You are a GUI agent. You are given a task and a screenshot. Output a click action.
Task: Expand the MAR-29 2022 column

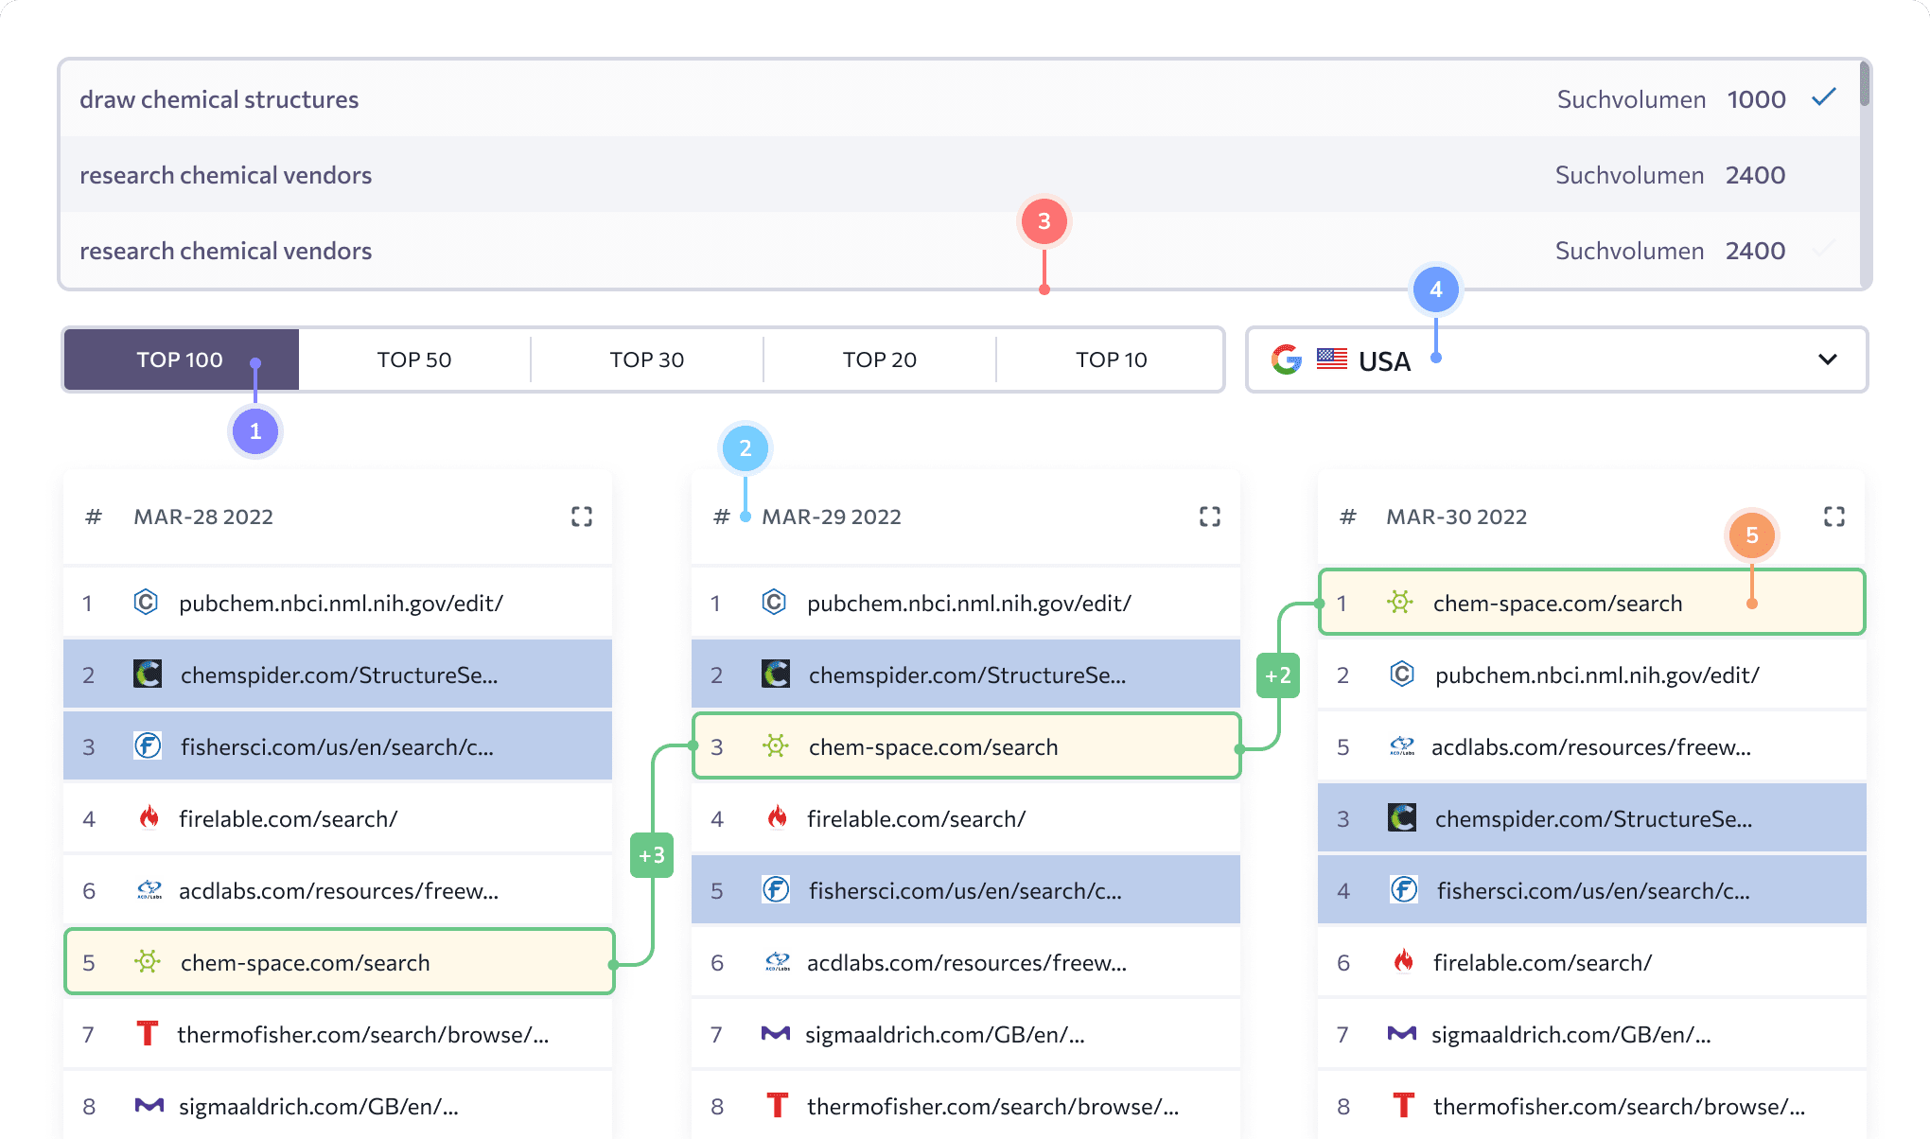pyautogui.click(x=1210, y=517)
